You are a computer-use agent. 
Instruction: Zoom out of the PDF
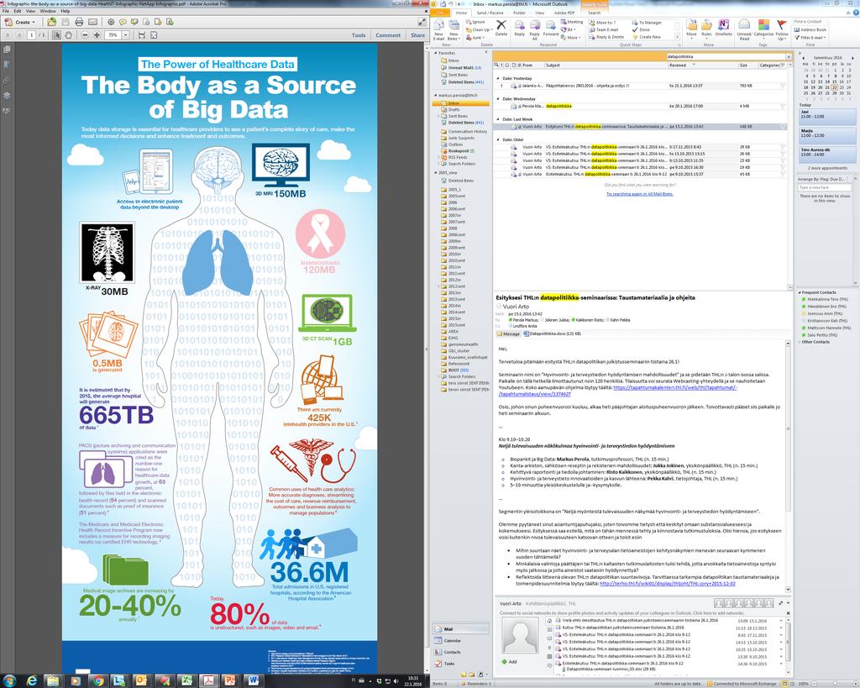click(85, 35)
